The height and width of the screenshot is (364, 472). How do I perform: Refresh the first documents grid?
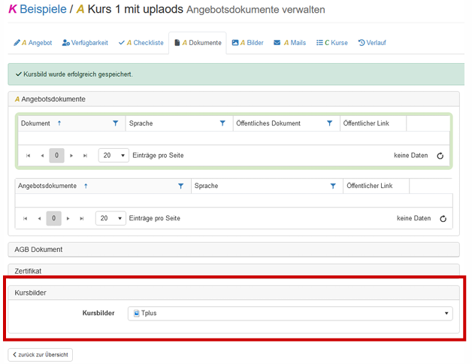[440, 156]
